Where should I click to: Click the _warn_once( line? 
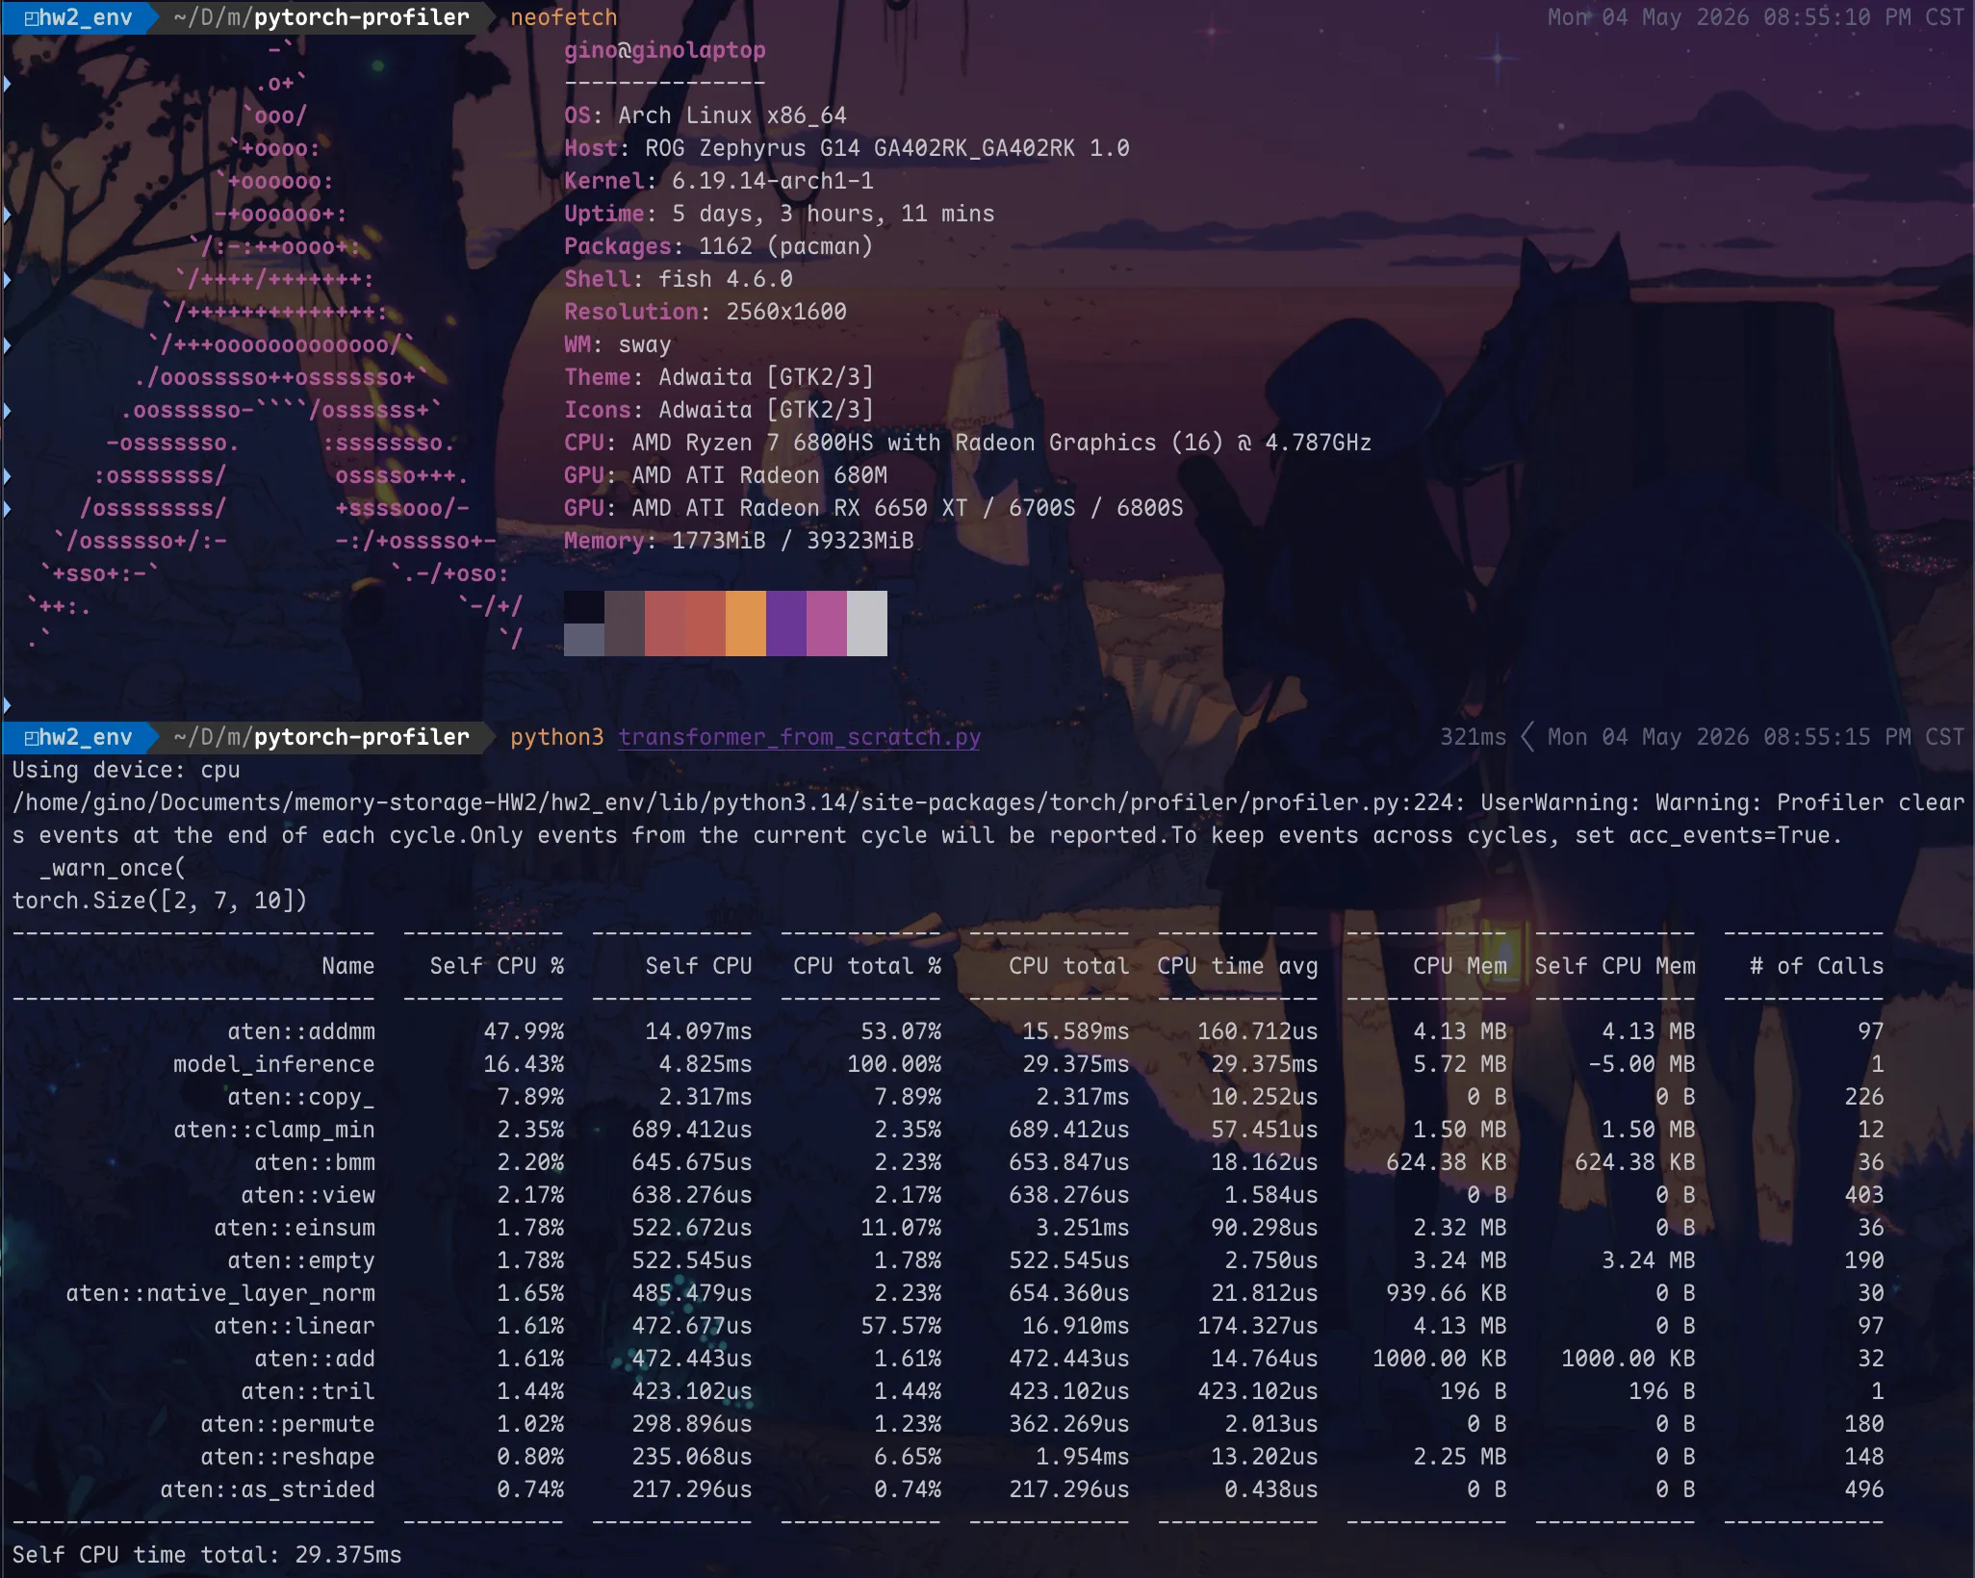[x=113, y=868]
